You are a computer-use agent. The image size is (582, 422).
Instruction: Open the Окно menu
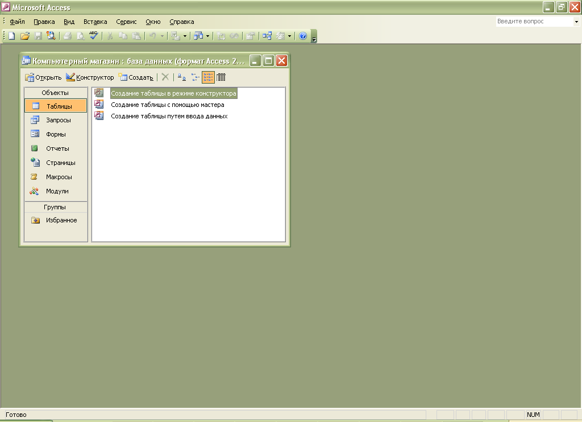(x=153, y=22)
